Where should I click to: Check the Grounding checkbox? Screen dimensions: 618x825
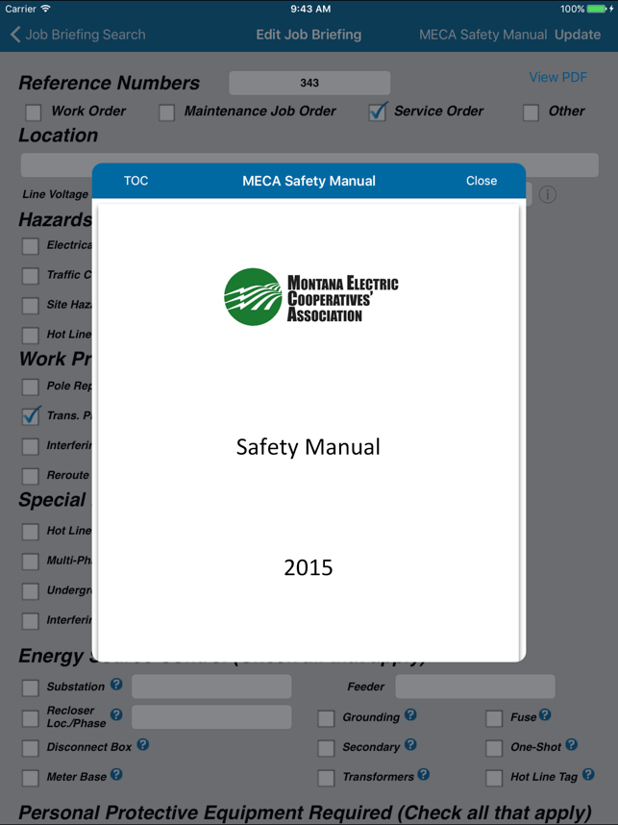326,718
